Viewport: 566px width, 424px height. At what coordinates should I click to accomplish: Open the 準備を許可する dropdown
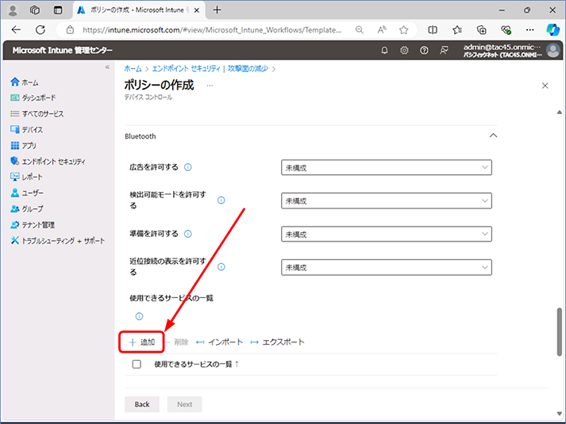pyautogui.click(x=387, y=234)
